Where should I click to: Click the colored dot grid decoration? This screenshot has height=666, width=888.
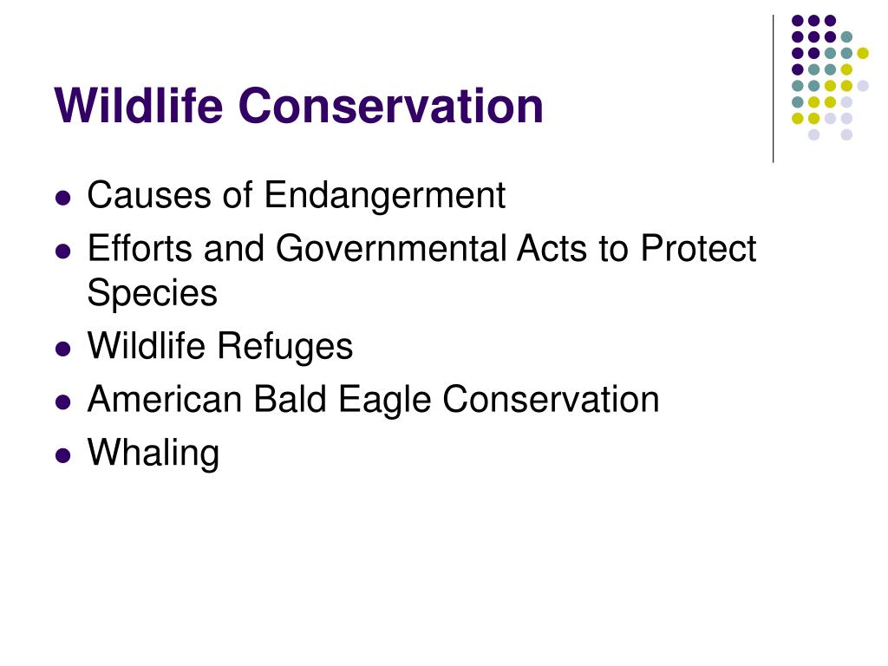[830, 77]
